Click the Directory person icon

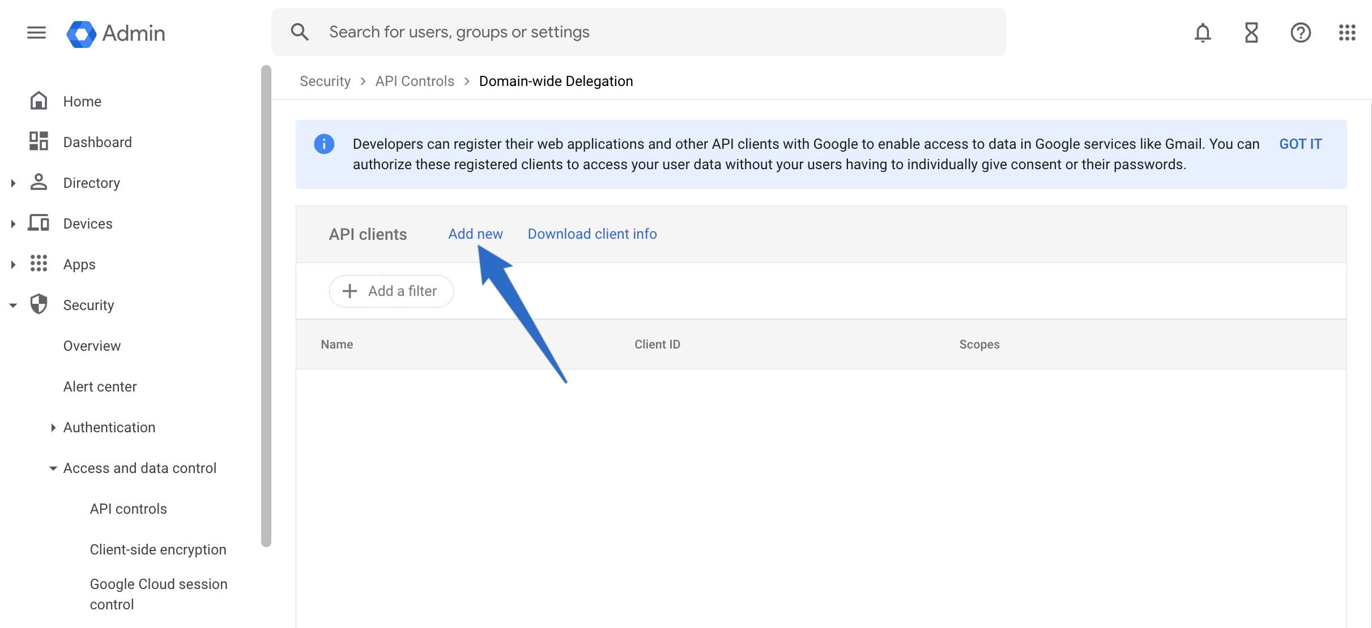(x=39, y=182)
